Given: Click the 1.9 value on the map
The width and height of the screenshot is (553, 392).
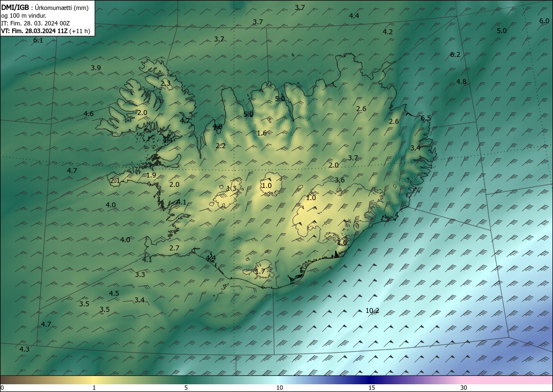Looking at the screenshot, I should pyautogui.click(x=151, y=175).
